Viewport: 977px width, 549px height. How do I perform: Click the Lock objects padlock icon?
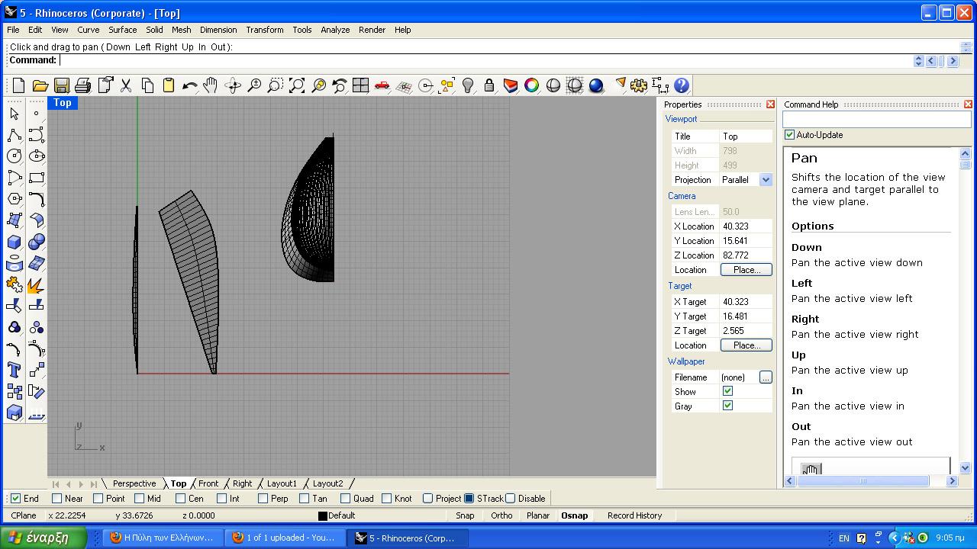[x=489, y=85]
